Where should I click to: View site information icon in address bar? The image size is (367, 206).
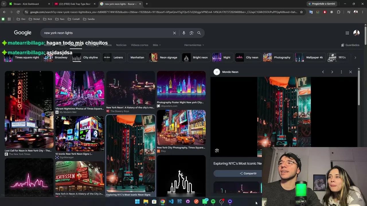[x=26, y=12]
